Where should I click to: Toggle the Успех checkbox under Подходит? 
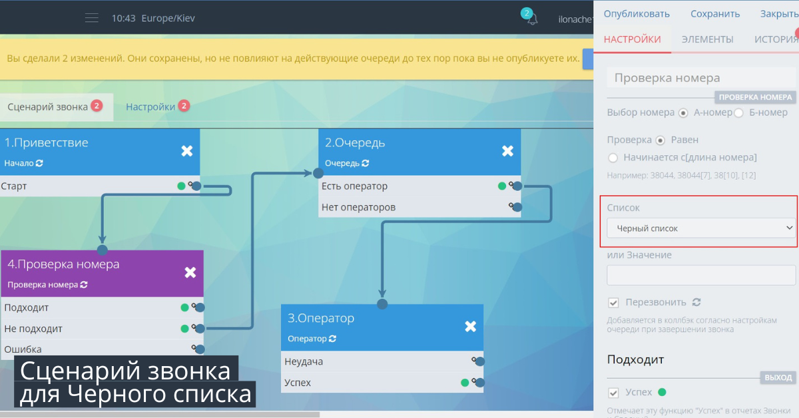[614, 393]
